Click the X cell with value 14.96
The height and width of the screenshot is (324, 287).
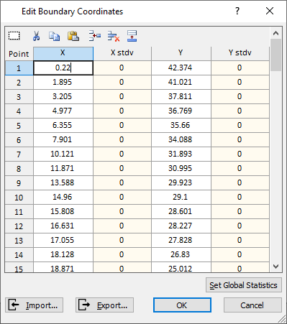point(63,197)
